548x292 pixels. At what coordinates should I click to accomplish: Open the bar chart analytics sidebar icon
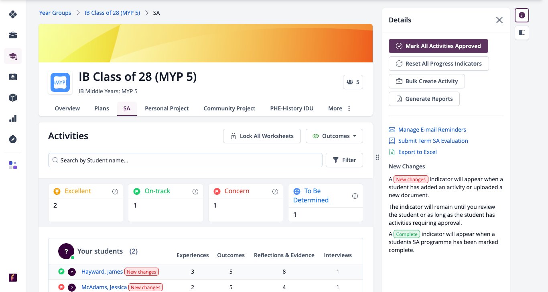[13, 118]
